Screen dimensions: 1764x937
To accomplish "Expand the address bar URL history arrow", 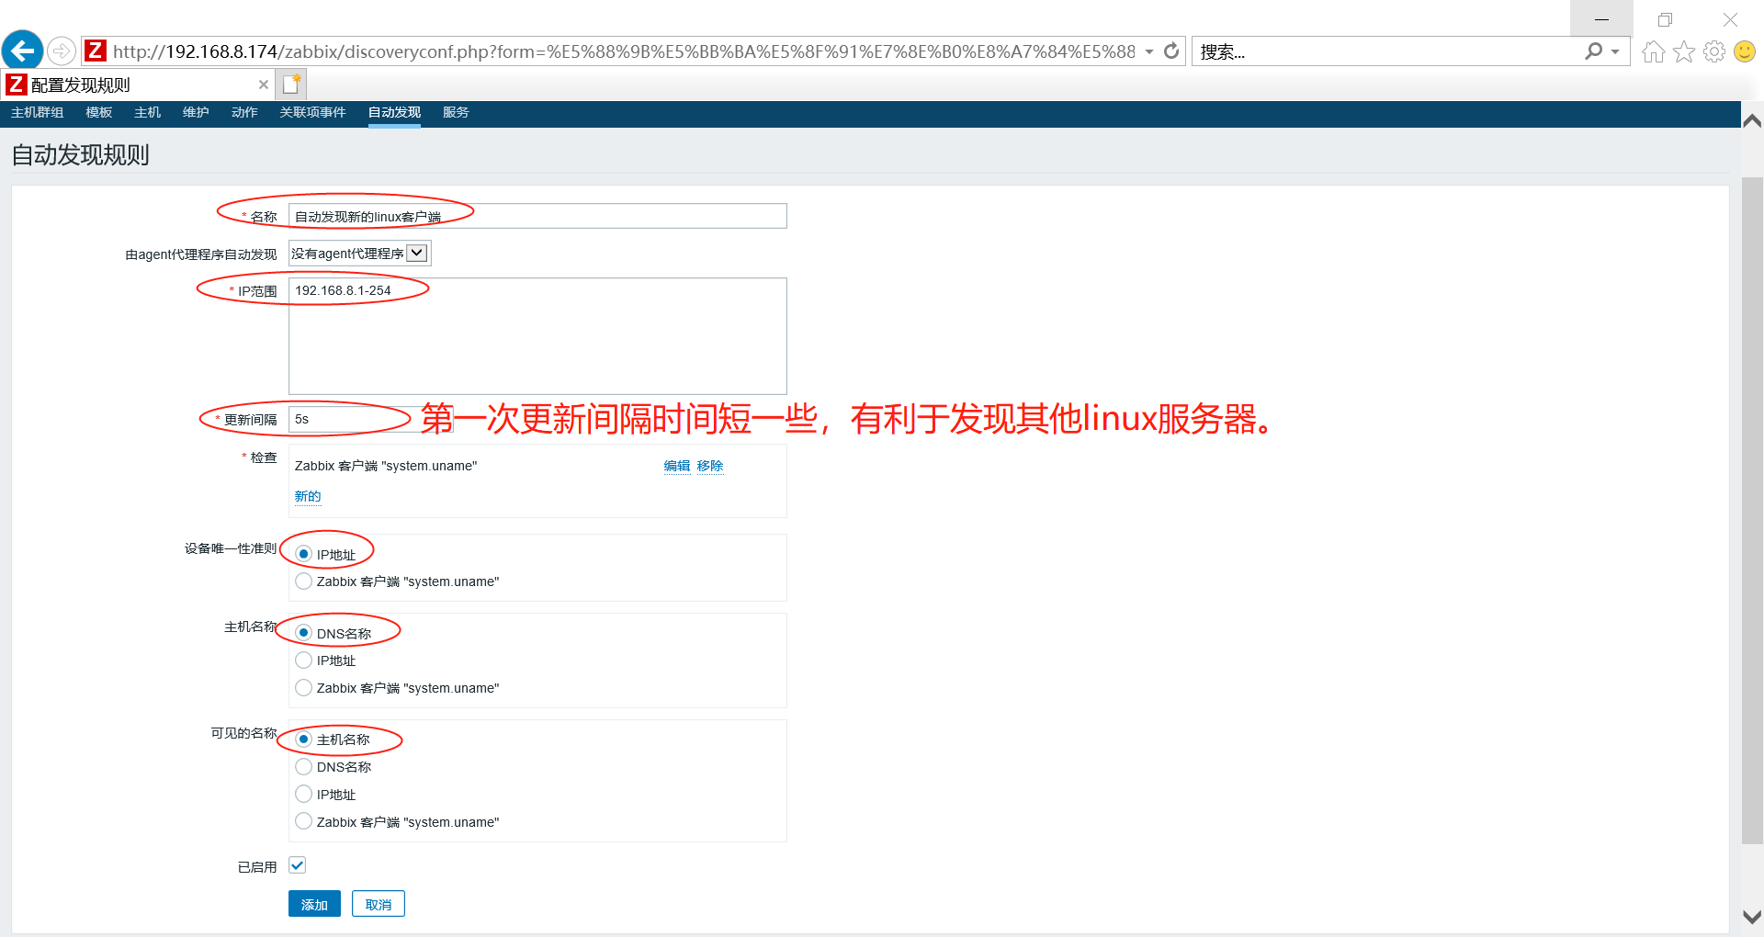I will coord(1149,51).
